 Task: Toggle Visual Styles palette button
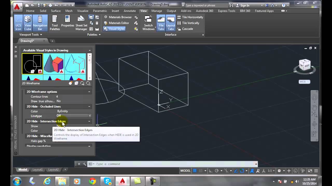(114, 29)
